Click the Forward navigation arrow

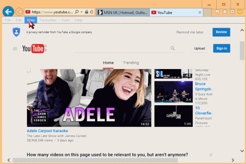(19, 12)
